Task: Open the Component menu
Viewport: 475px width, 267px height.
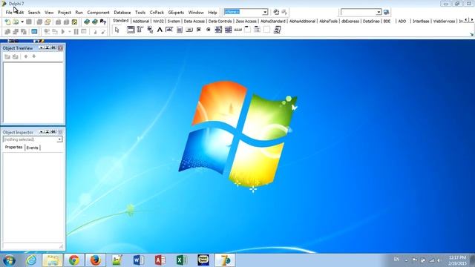Action: pyautogui.click(x=98, y=13)
